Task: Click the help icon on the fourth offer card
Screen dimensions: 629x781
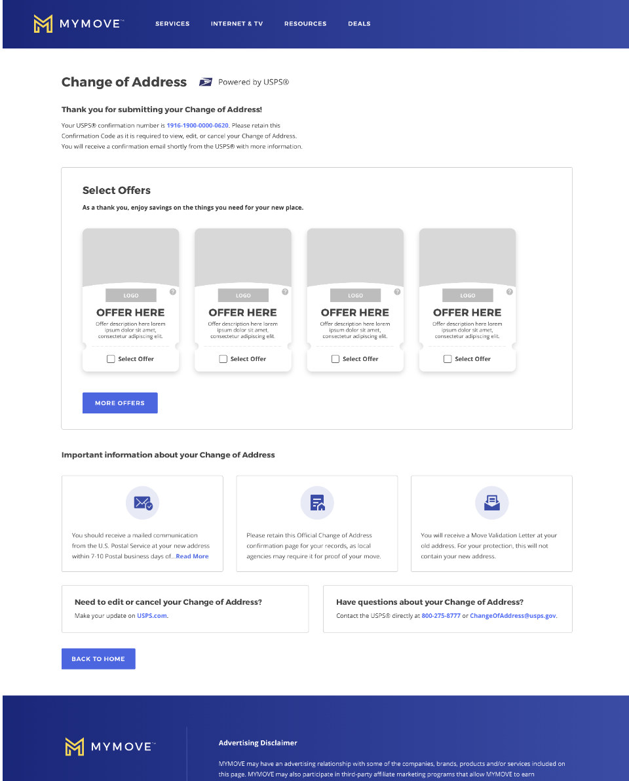Action: coord(510,292)
